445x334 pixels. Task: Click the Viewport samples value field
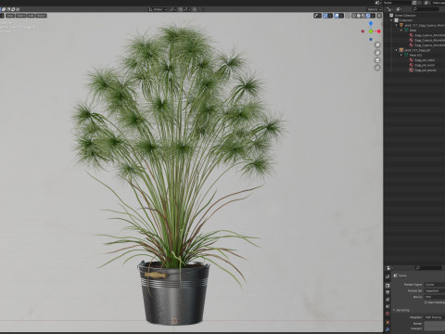click(x=435, y=328)
